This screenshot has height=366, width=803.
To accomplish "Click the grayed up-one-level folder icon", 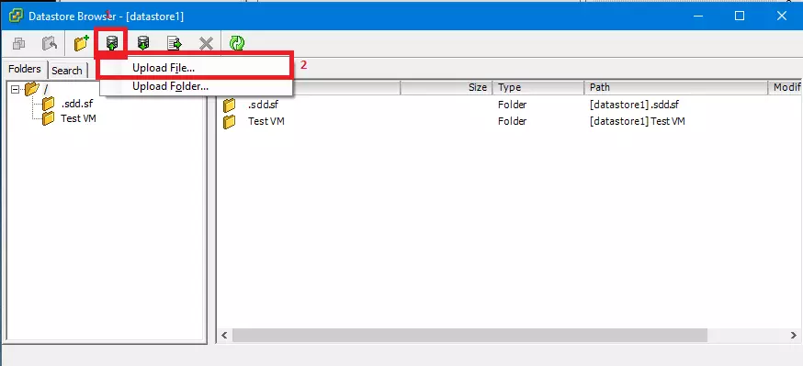I will (x=50, y=44).
